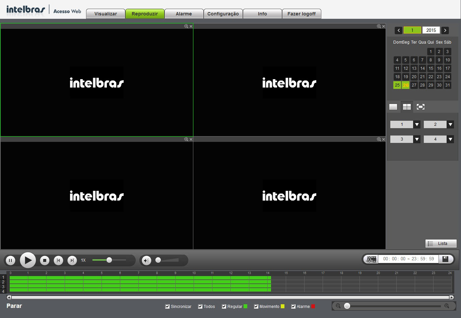The height and width of the screenshot is (318, 461).
Task: Open the Info tab
Action: [x=262, y=14]
